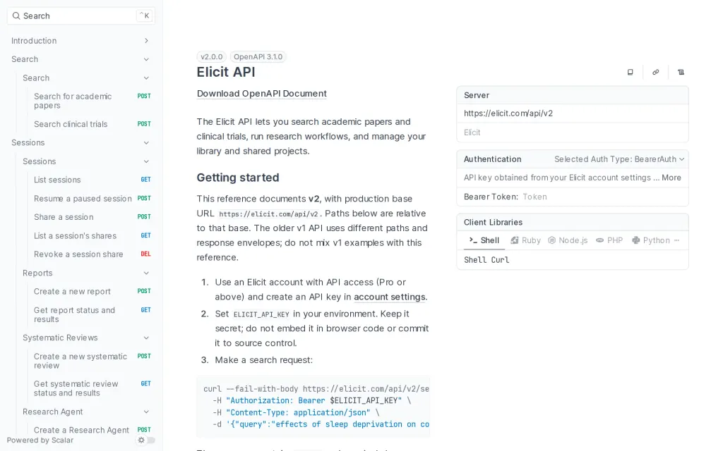Click the layout icon beside the link icon
Viewport: 723px width, 451px height.
pos(681,73)
